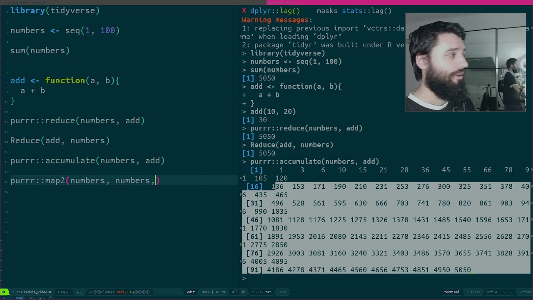Select the reduce_video.R buffer name
The height and width of the screenshot is (300, 533).
tap(37, 292)
